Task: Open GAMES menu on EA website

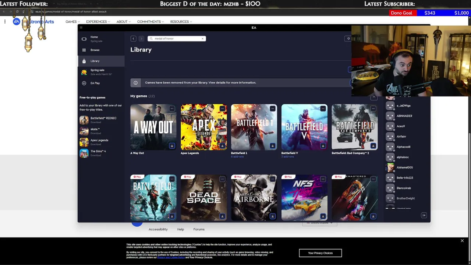Action: 72,22
